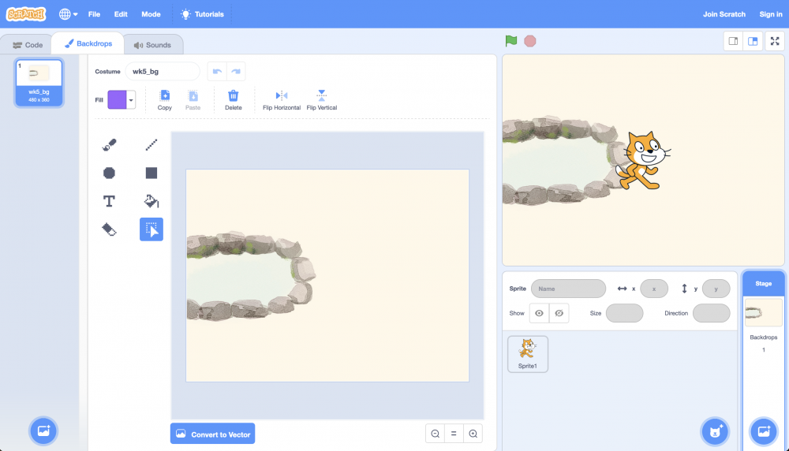This screenshot has width=789, height=451.
Task: Activate the Select marquee tool
Action: click(x=151, y=229)
